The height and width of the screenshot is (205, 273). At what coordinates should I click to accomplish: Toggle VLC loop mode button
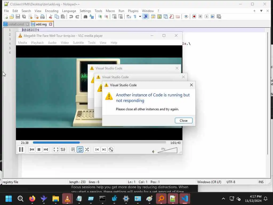(80, 149)
